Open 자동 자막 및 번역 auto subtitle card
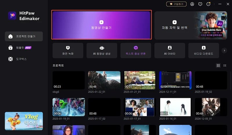 (x=175, y=25)
